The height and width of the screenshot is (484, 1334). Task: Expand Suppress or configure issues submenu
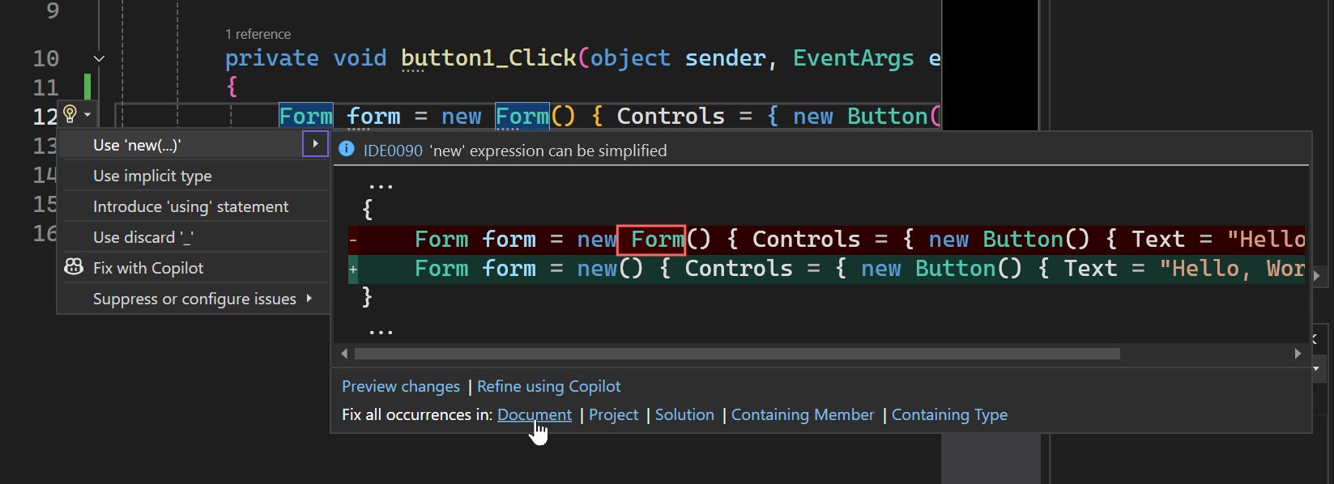pos(309,299)
